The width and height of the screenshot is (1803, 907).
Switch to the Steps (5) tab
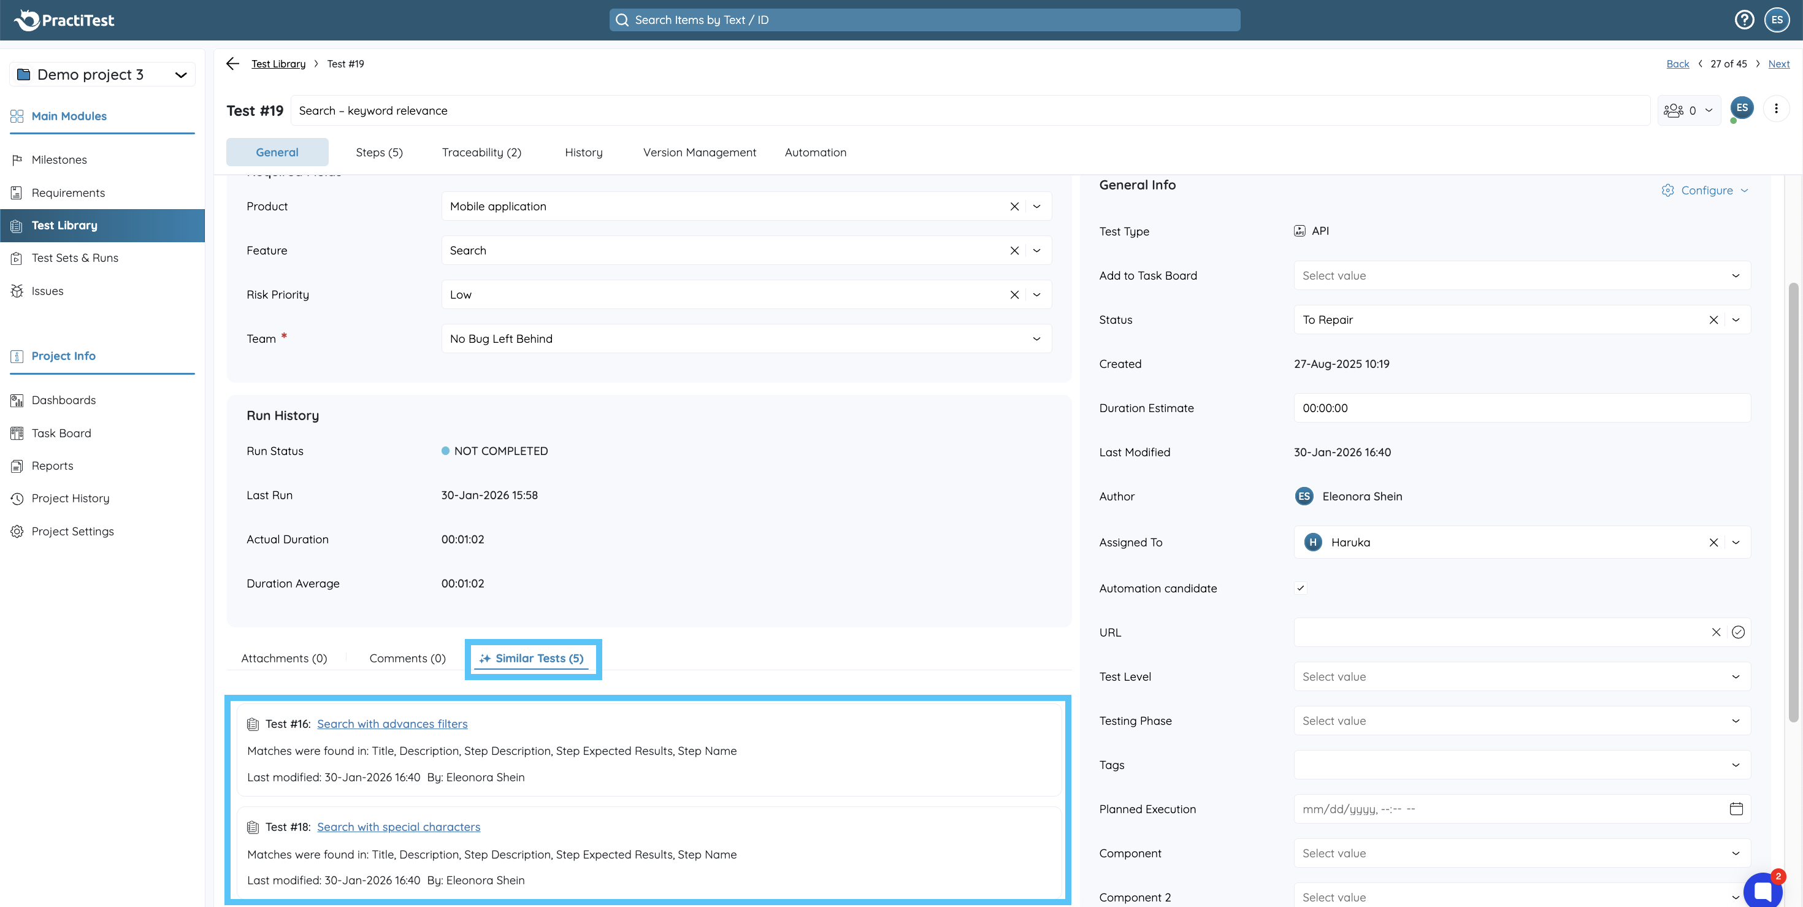pyautogui.click(x=378, y=153)
